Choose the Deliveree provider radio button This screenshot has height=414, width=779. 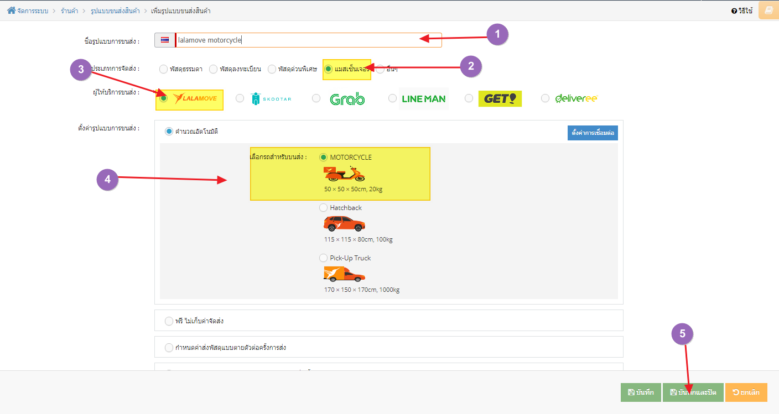[545, 98]
